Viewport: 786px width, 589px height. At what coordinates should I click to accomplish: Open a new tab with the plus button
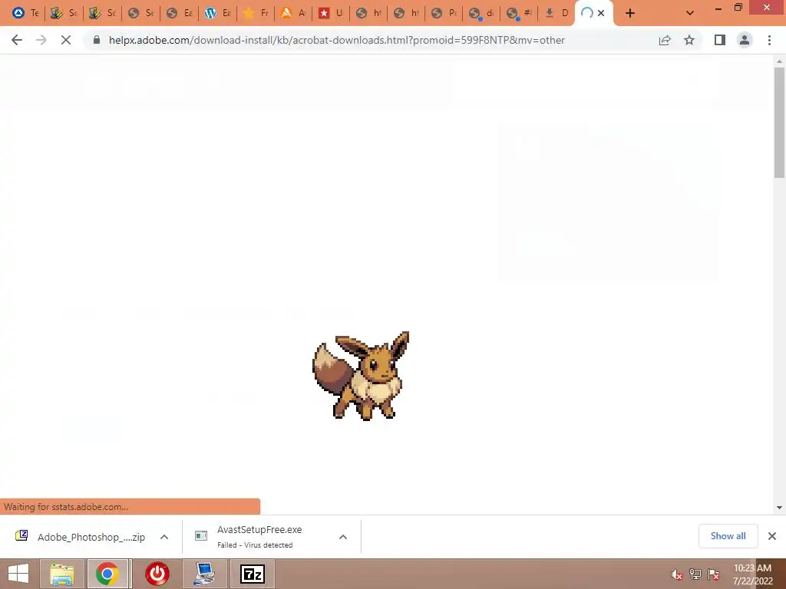pyautogui.click(x=630, y=13)
